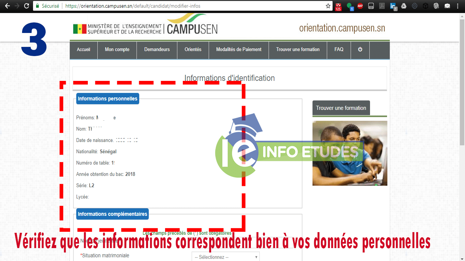Viewport: 465px width, 261px height.
Task: Click the Lycée: label
Action: (x=82, y=197)
